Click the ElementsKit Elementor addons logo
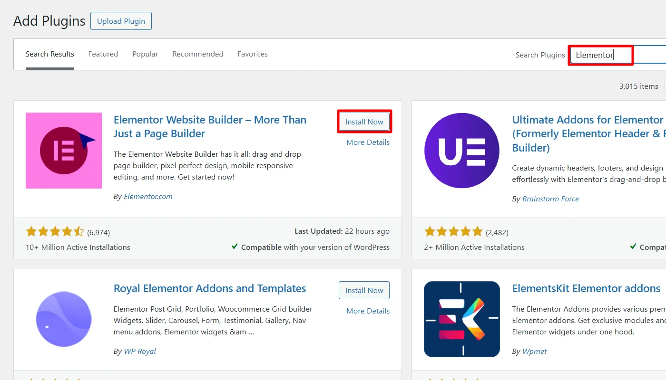The height and width of the screenshot is (380, 666). 462,319
